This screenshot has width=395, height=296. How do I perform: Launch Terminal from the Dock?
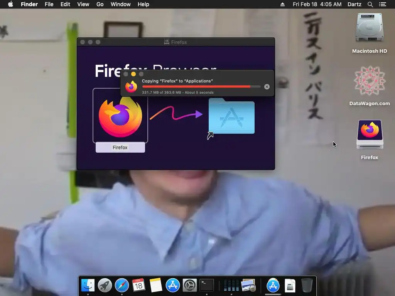(x=207, y=286)
